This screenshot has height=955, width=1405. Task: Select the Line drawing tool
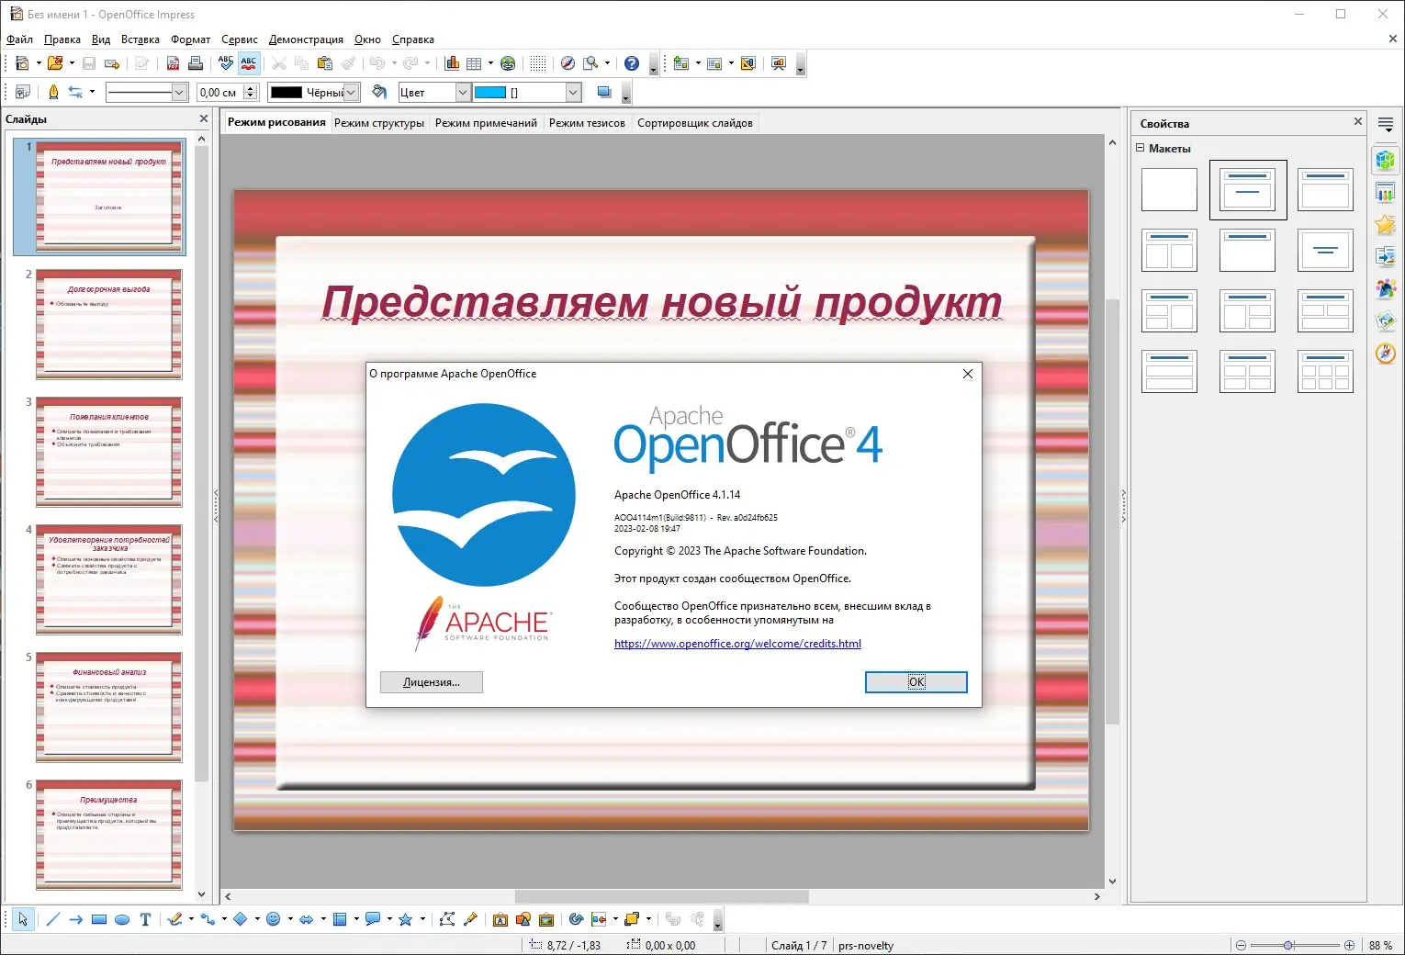click(52, 919)
